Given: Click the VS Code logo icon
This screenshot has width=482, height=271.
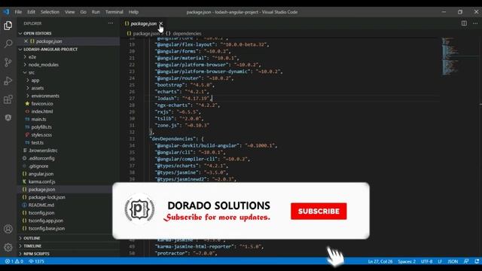Looking at the screenshot, I should coord(6,12).
